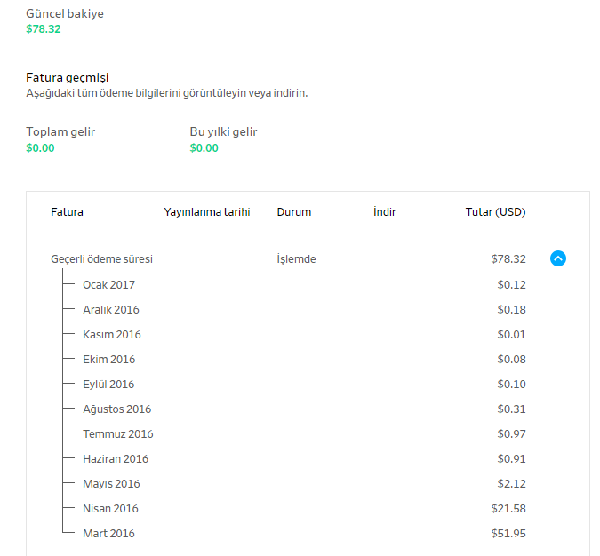Select Eylül 2016 in the list
600x556 pixels.
[108, 385]
